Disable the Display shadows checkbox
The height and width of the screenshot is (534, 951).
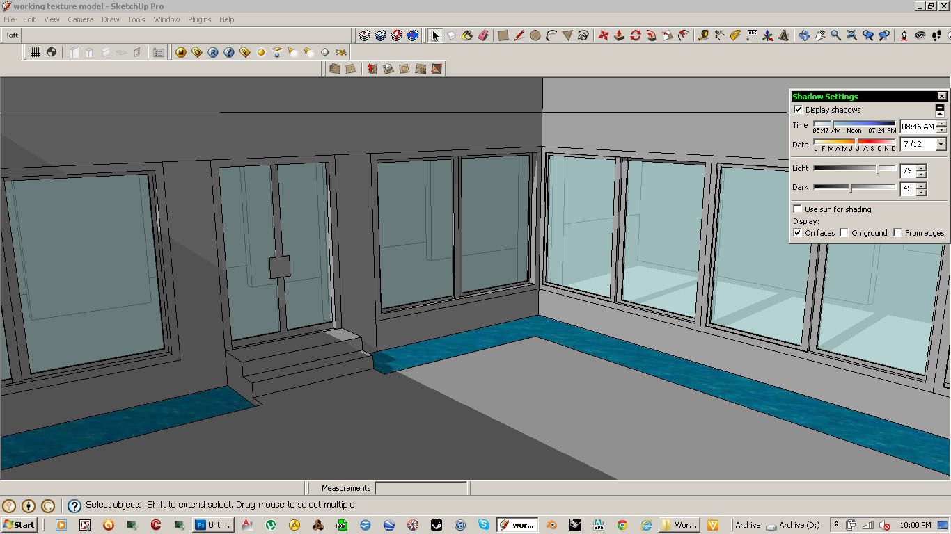pos(798,110)
